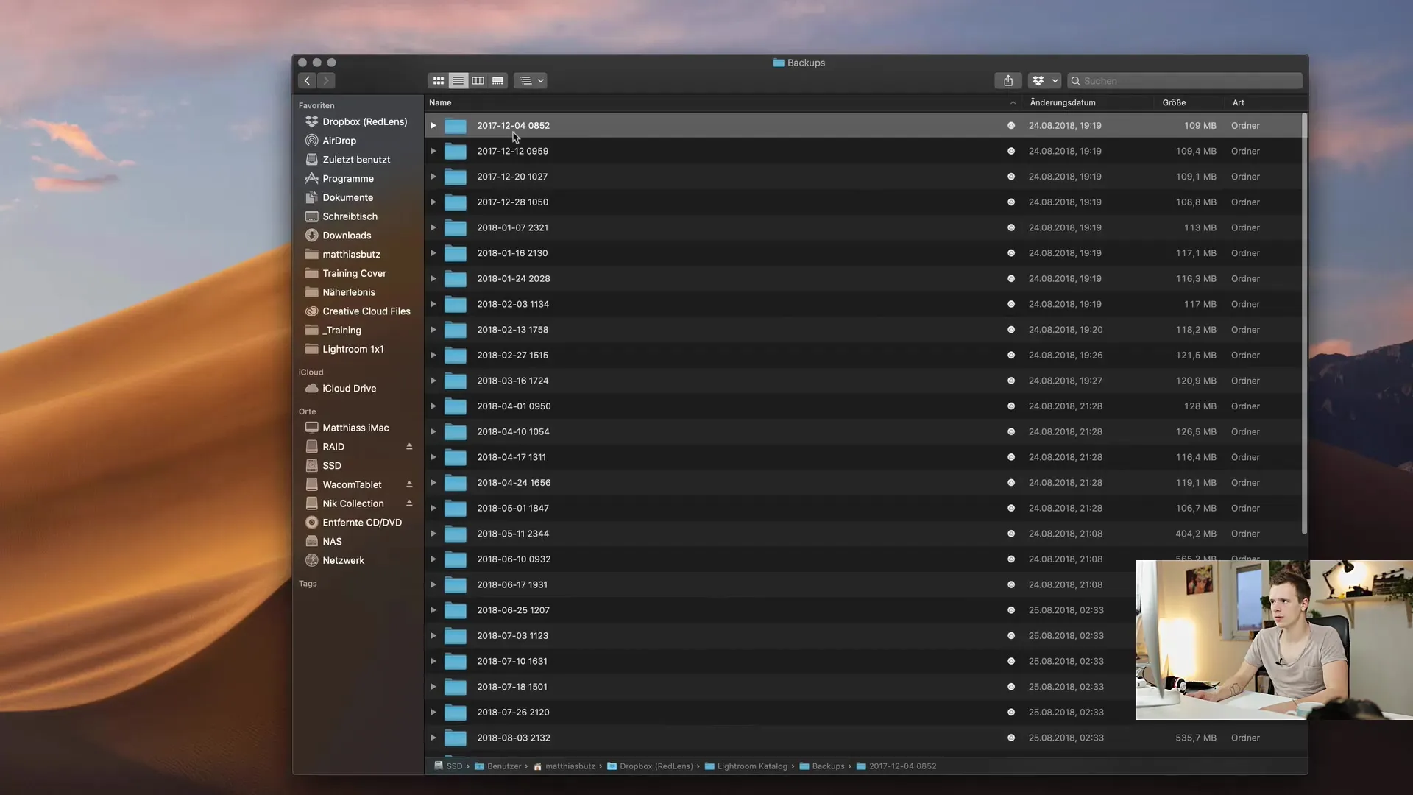Click Name column header to sort
Image resolution: width=1413 pixels, height=795 pixels.
pos(439,103)
